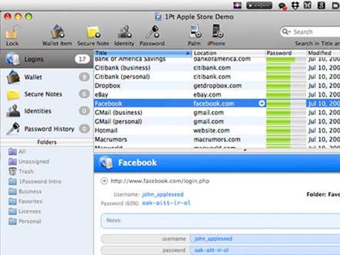Click the arrow icon beside the URL
This screenshot has width=340, height=255.
[104, 181]
